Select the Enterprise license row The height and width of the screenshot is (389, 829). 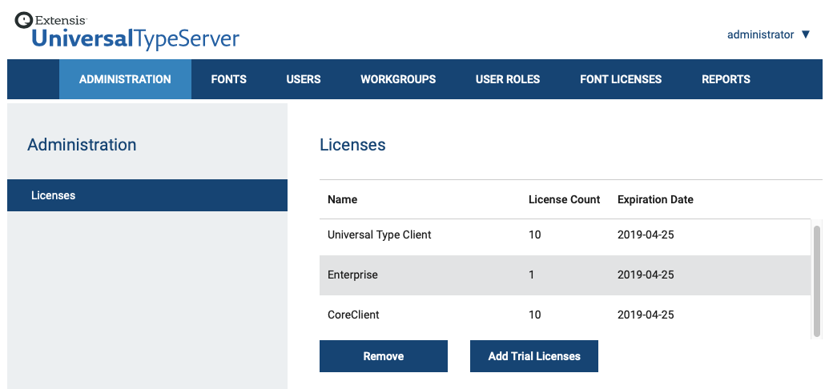click(x=565, y=275)
